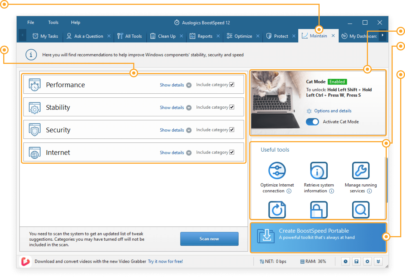
Task: Close the Maintain tab
Action: coord(333,36)
